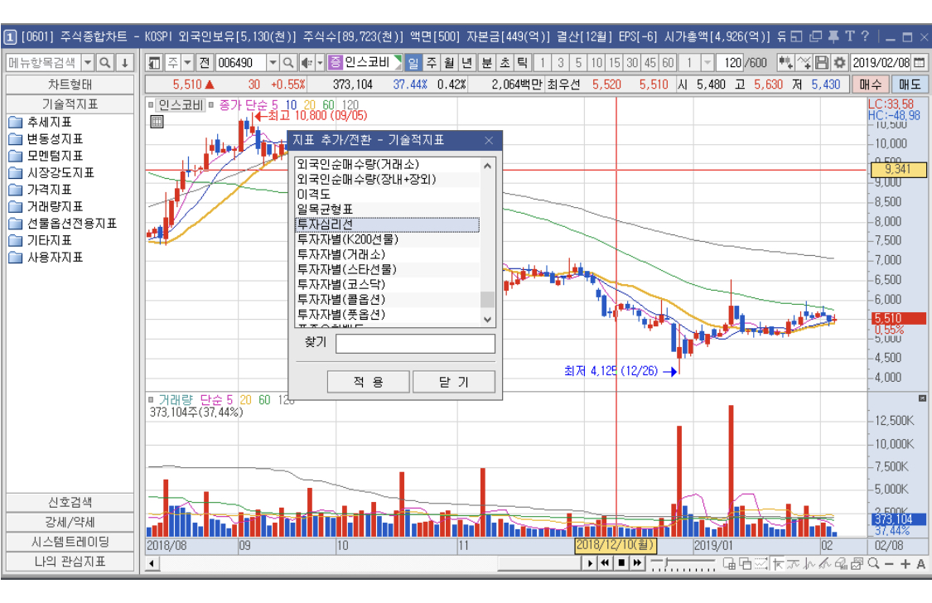Open the 기술적지표 tab
Screen dimensions: 932x603
70,104
